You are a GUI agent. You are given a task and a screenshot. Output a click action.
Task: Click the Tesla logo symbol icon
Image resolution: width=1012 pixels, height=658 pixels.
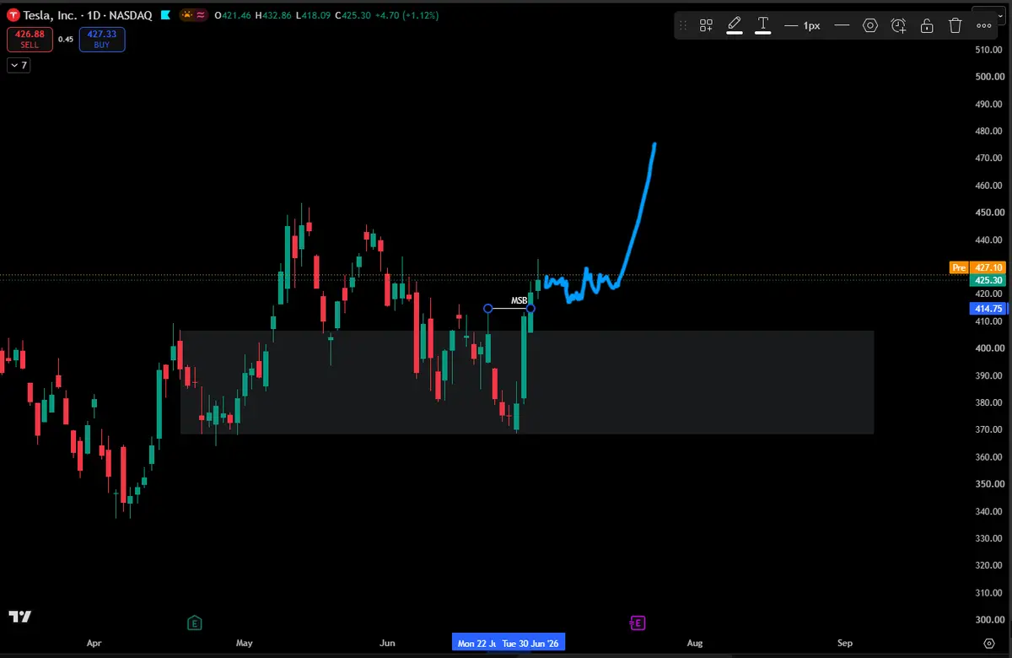coord(13,15)
